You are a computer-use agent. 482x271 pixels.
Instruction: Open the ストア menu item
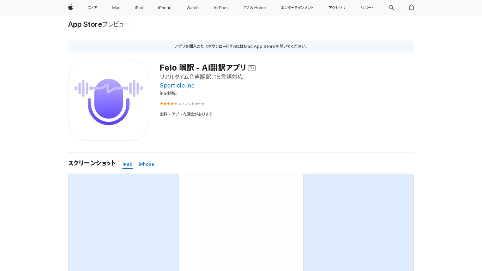92,8
